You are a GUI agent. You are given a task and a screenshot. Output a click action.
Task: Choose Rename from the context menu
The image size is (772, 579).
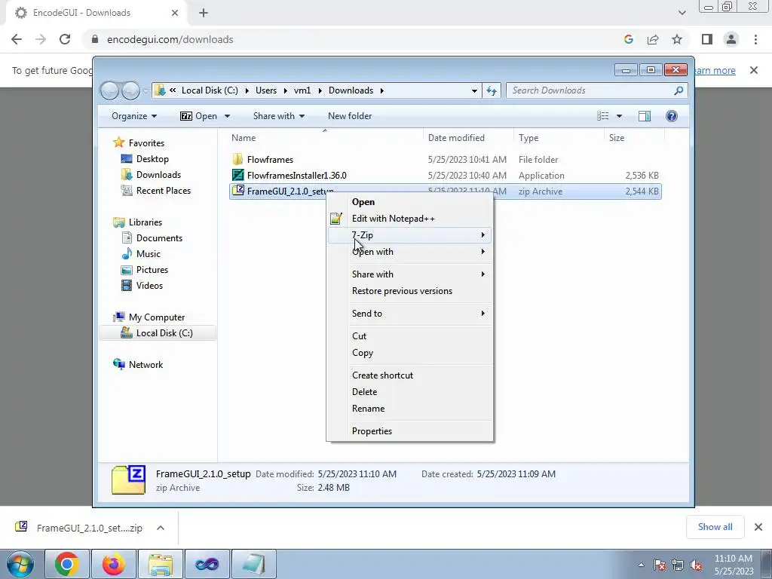coord(368,409)
